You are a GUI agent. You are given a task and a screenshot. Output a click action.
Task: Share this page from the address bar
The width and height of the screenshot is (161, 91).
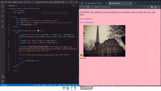pos(144,7)
